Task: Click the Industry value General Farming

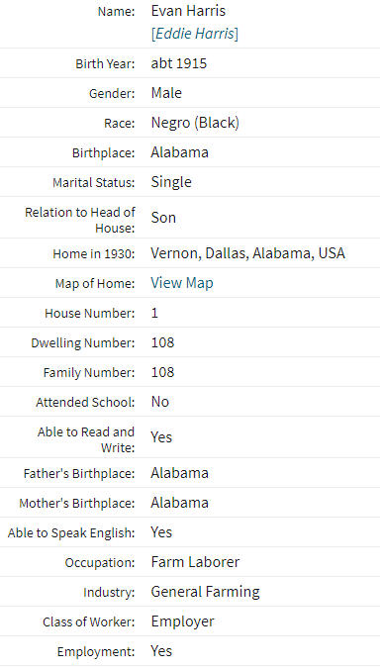Action: point(205,592)
